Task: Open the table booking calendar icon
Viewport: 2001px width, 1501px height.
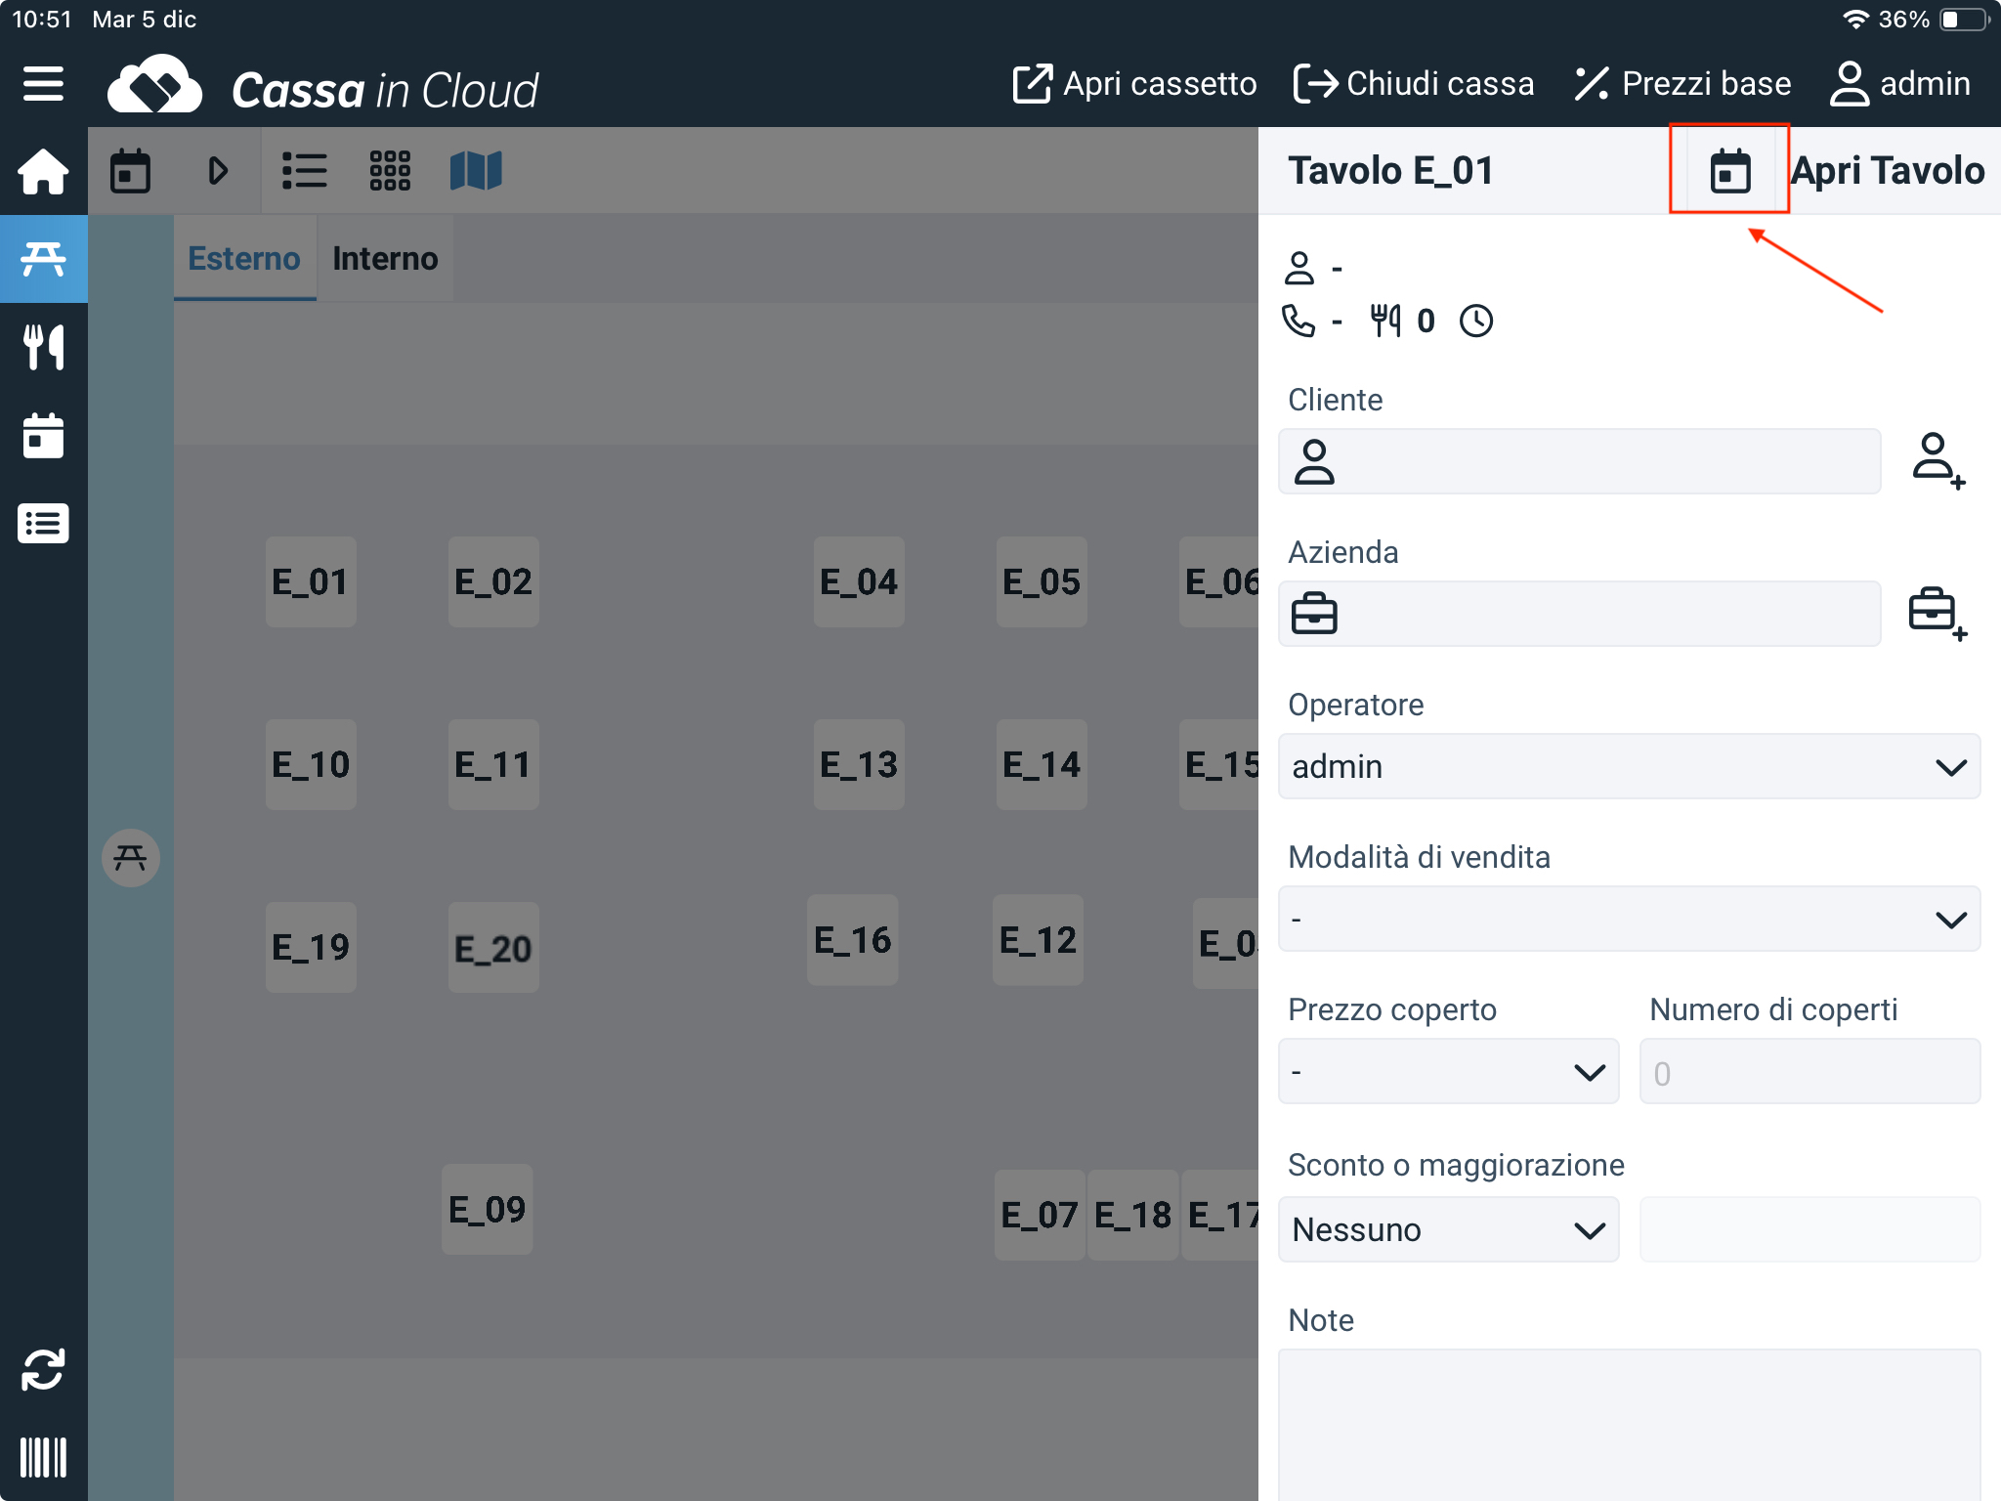Action: point(1729,171)
